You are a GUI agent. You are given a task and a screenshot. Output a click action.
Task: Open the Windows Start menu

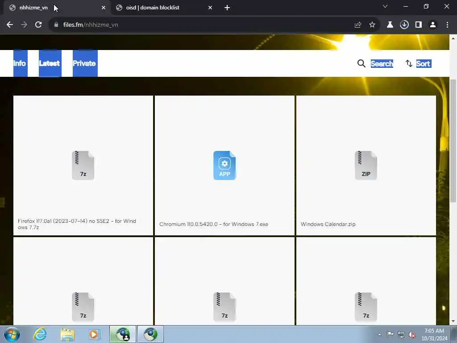[x=12, y=334]
